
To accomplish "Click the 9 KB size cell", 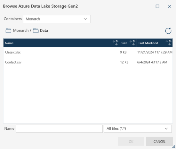I will 123,52.
